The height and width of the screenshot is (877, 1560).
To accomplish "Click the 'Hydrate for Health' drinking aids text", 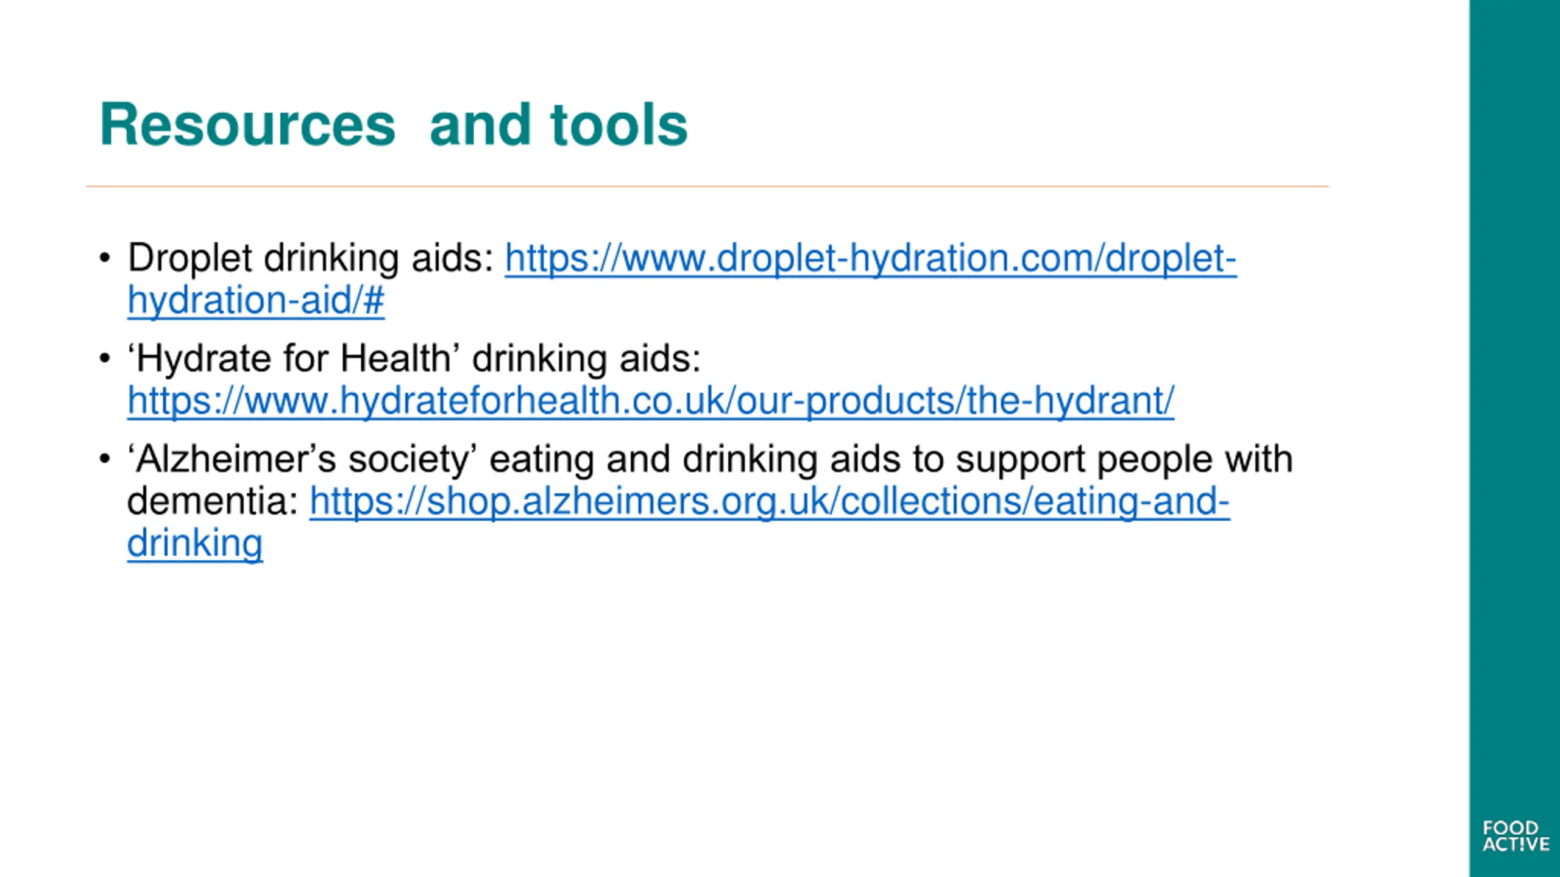I will 414,358.
